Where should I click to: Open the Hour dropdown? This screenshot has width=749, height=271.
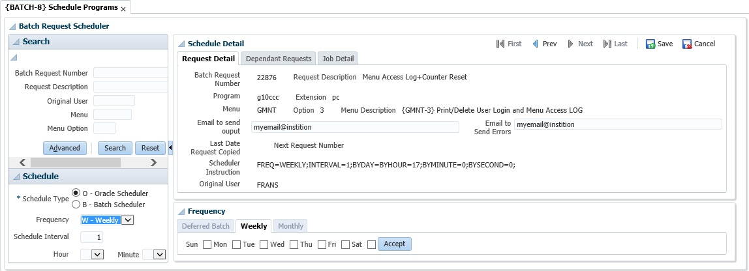(98, 255)
